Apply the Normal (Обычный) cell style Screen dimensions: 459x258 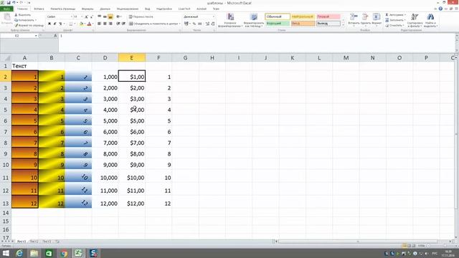278,16
